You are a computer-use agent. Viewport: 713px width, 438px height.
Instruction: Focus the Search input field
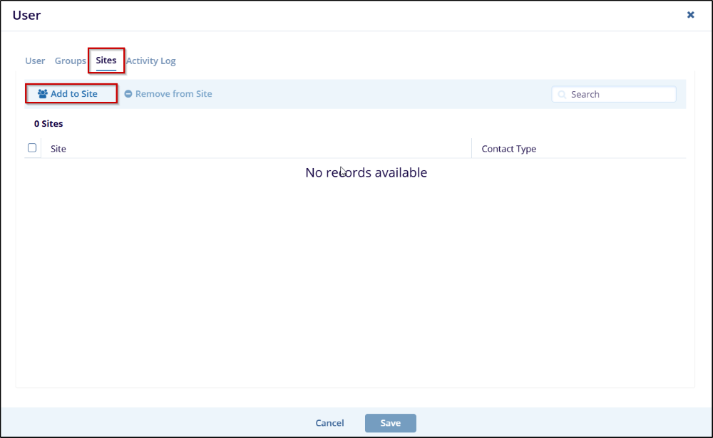(x=620, y=95)
